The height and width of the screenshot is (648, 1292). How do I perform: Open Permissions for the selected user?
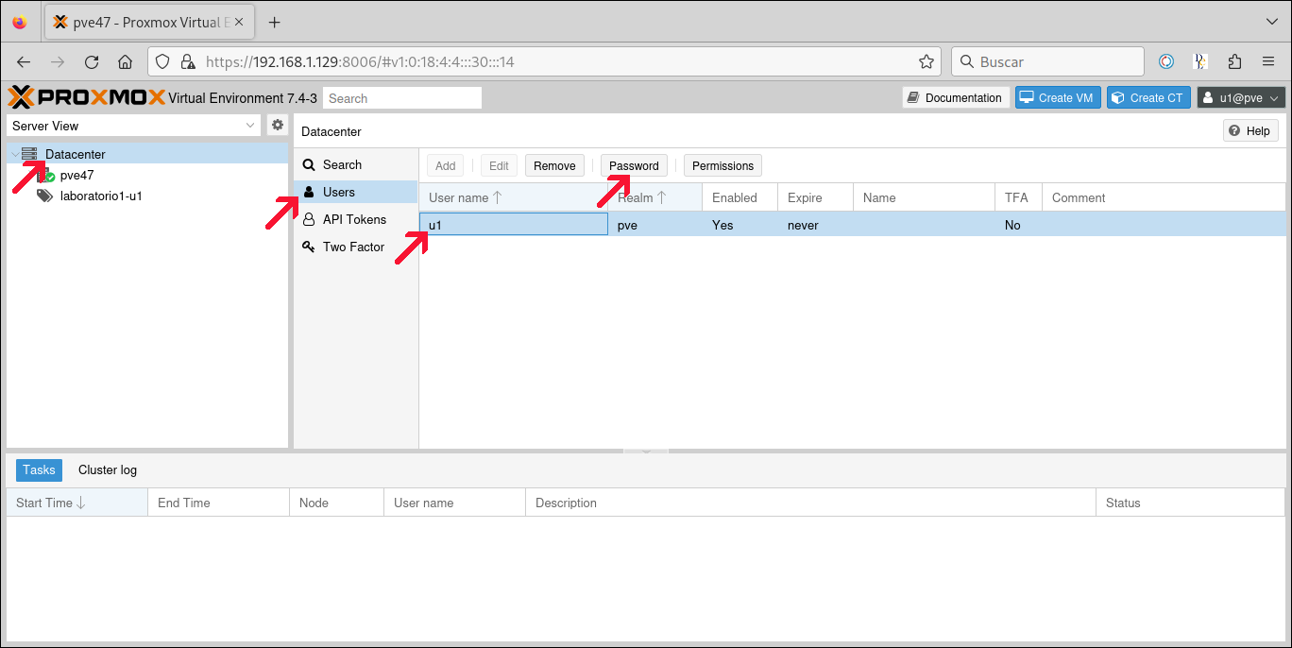click(722, 165)
